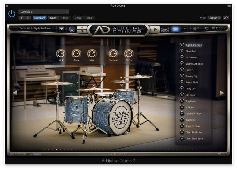Screen dimensions: 237x170
Task: Click the Fairfax Vol 2 preset name display
Action: 35,28
